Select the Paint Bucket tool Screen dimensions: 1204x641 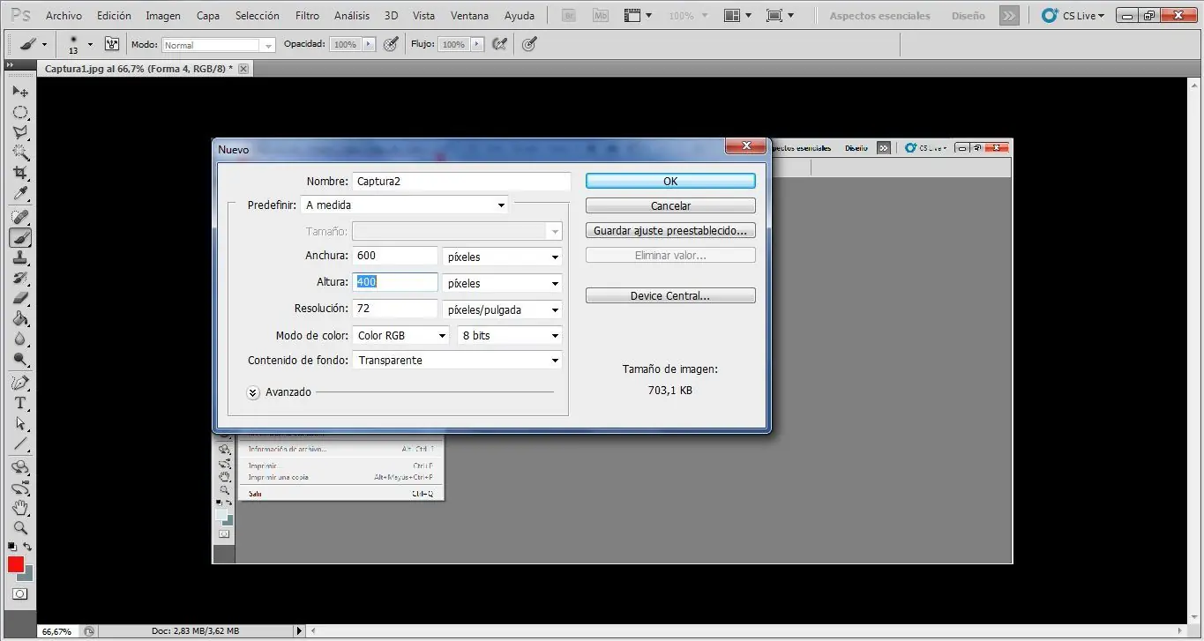[19, 318]
